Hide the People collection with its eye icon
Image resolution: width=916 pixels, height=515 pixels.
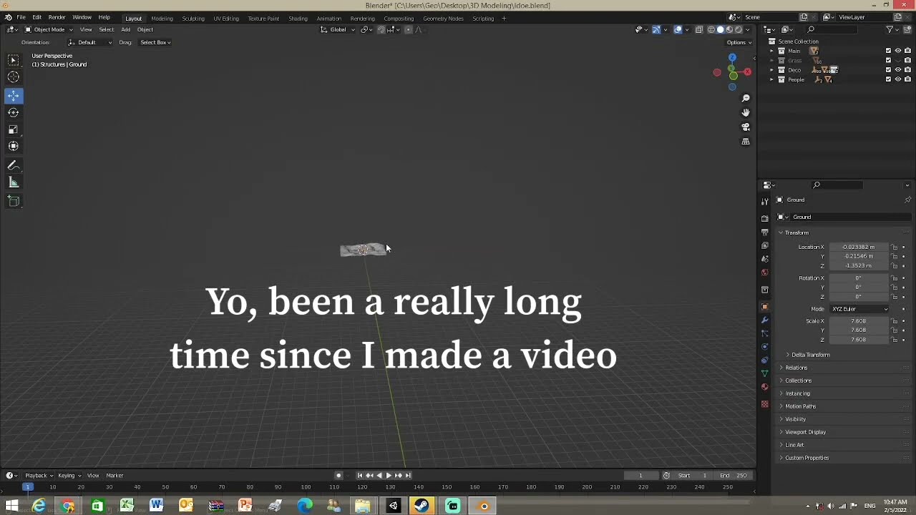click(898, 79)
